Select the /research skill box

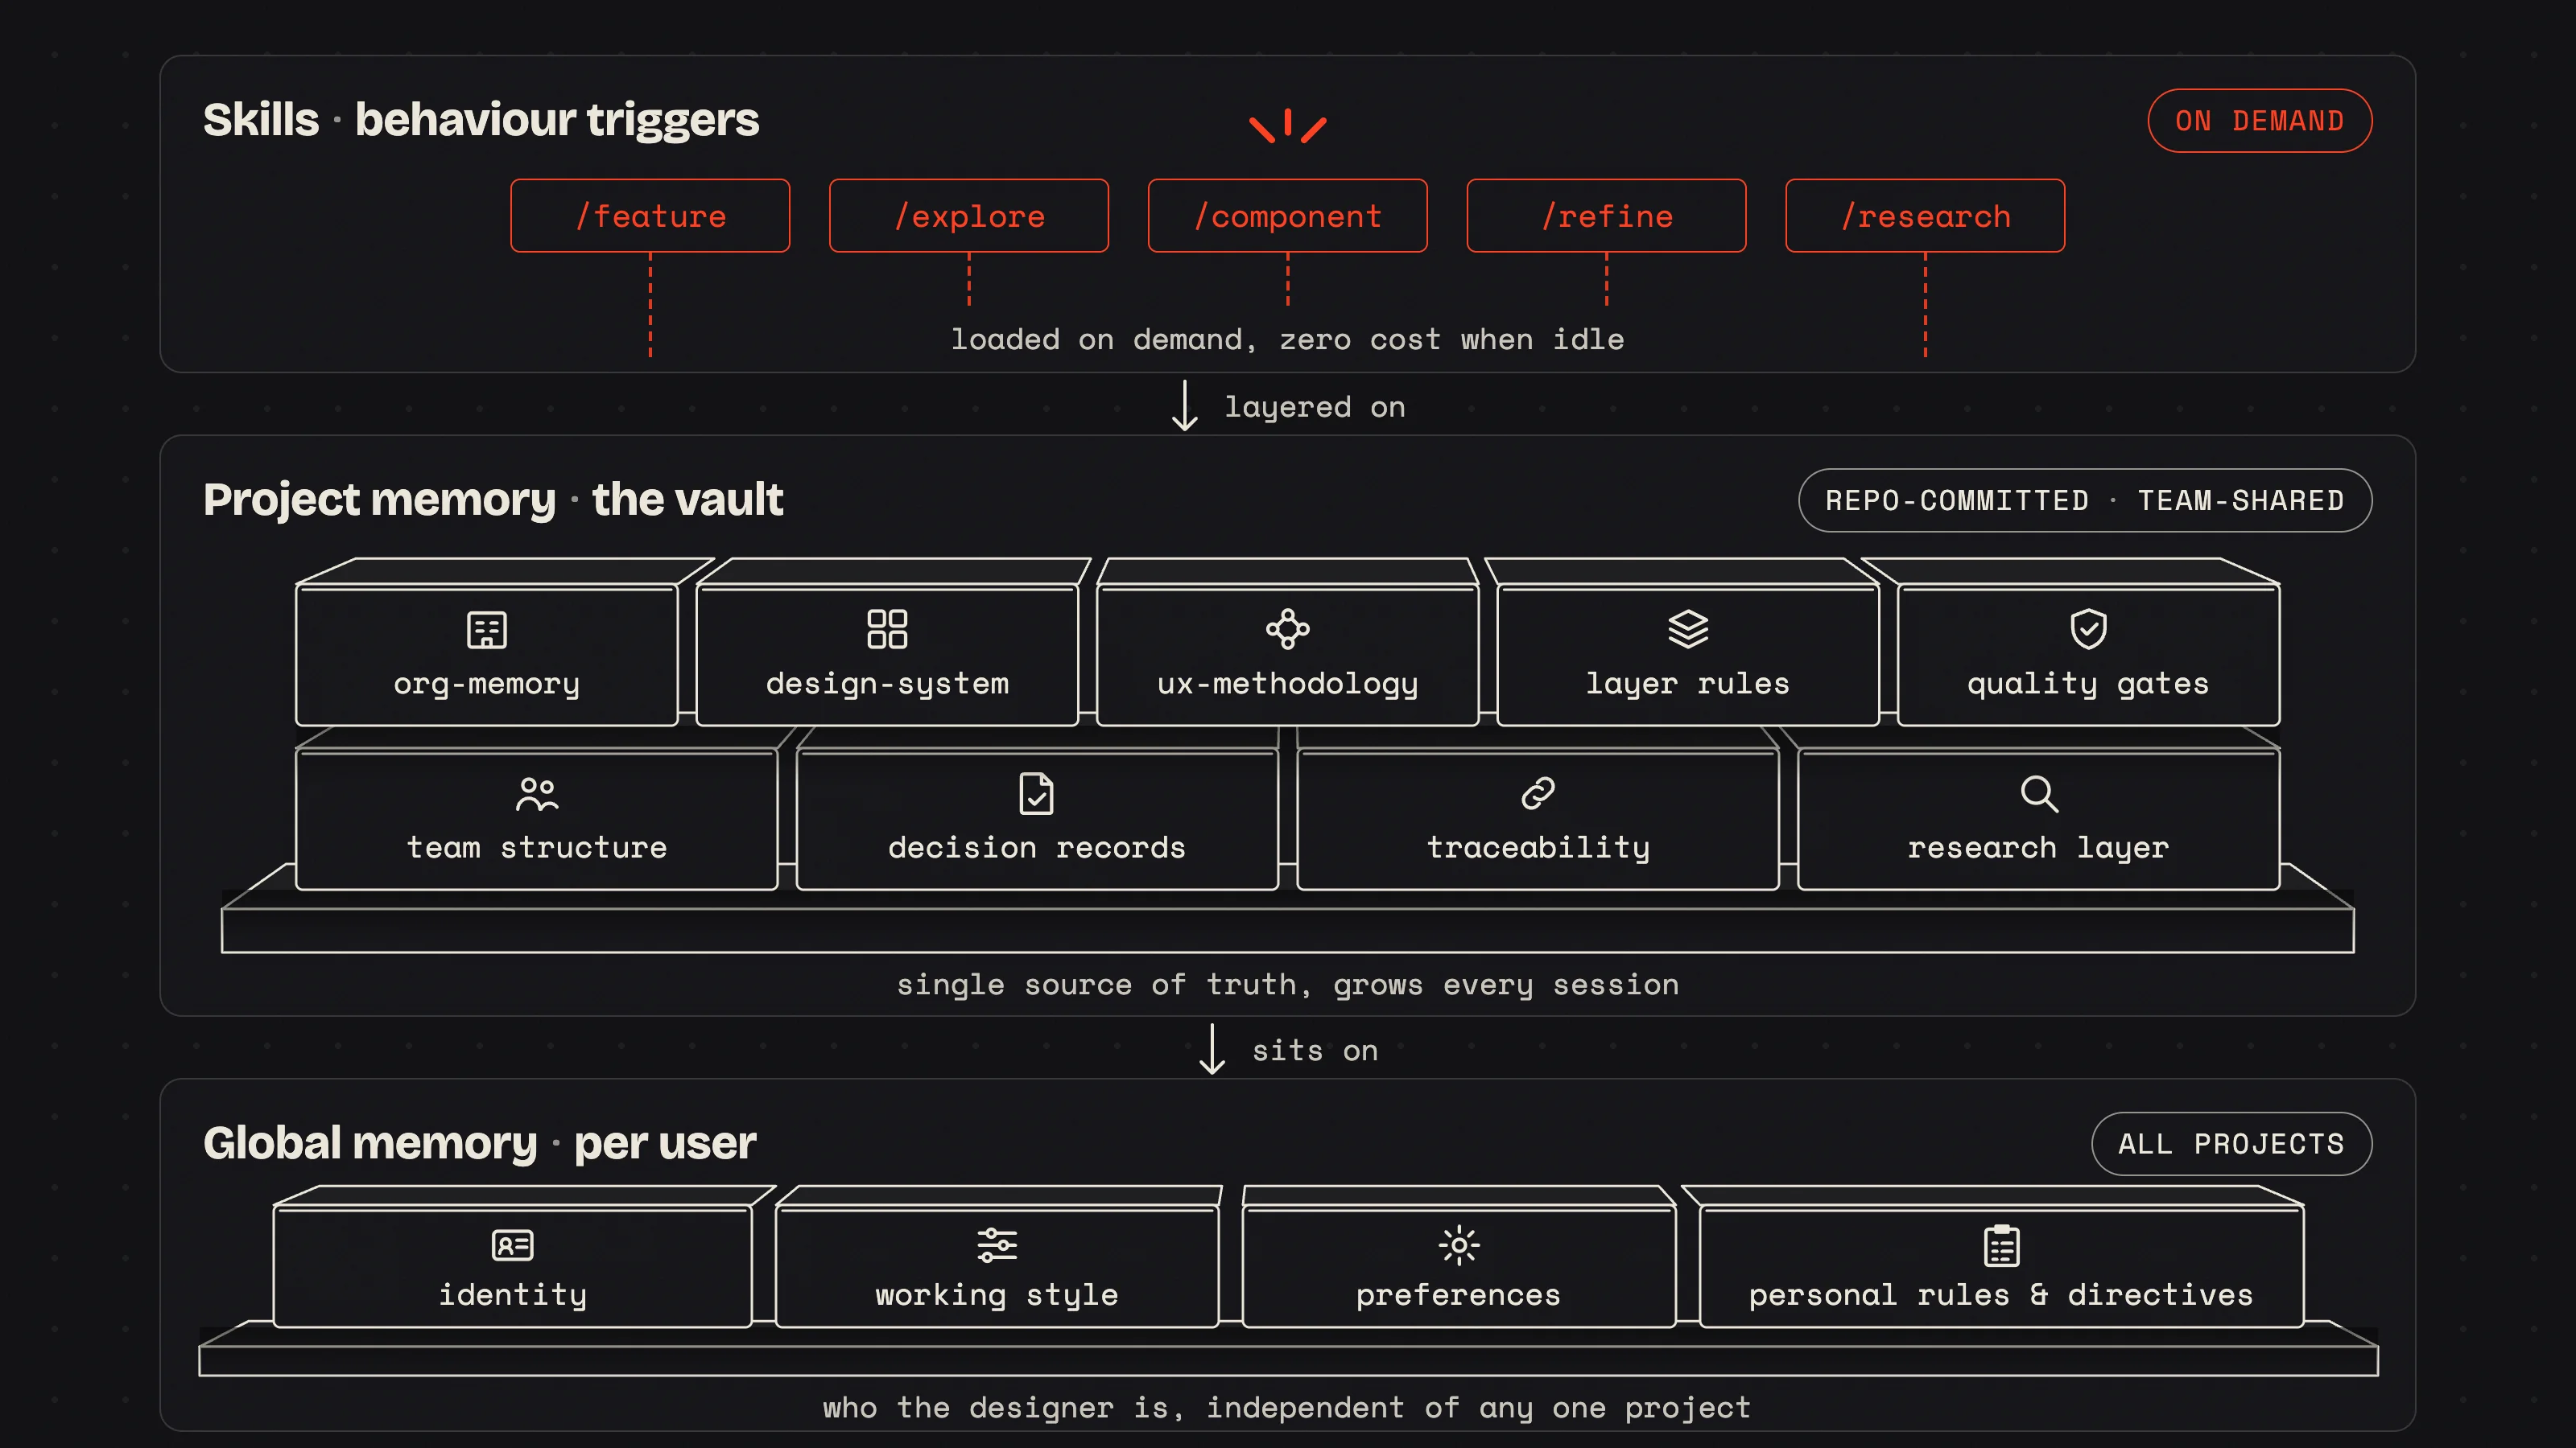tap(1925, 216)
